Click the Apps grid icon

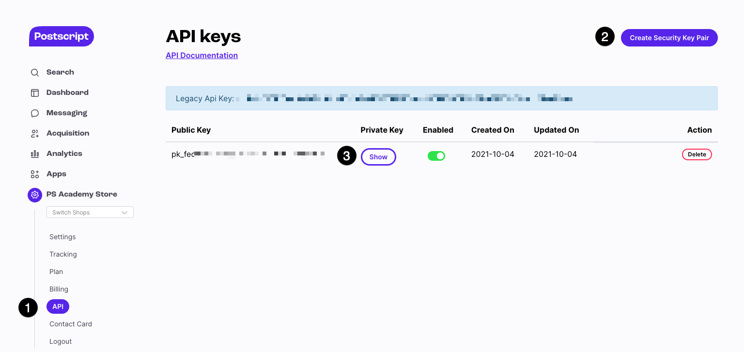[35, 174]
